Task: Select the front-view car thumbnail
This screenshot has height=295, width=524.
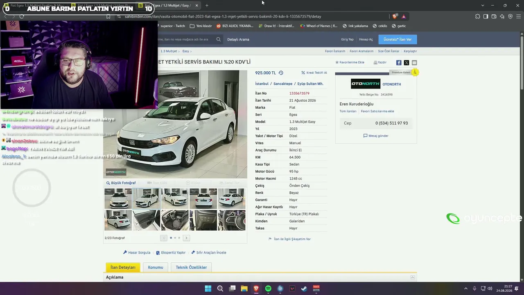Action: pos(118,199)
